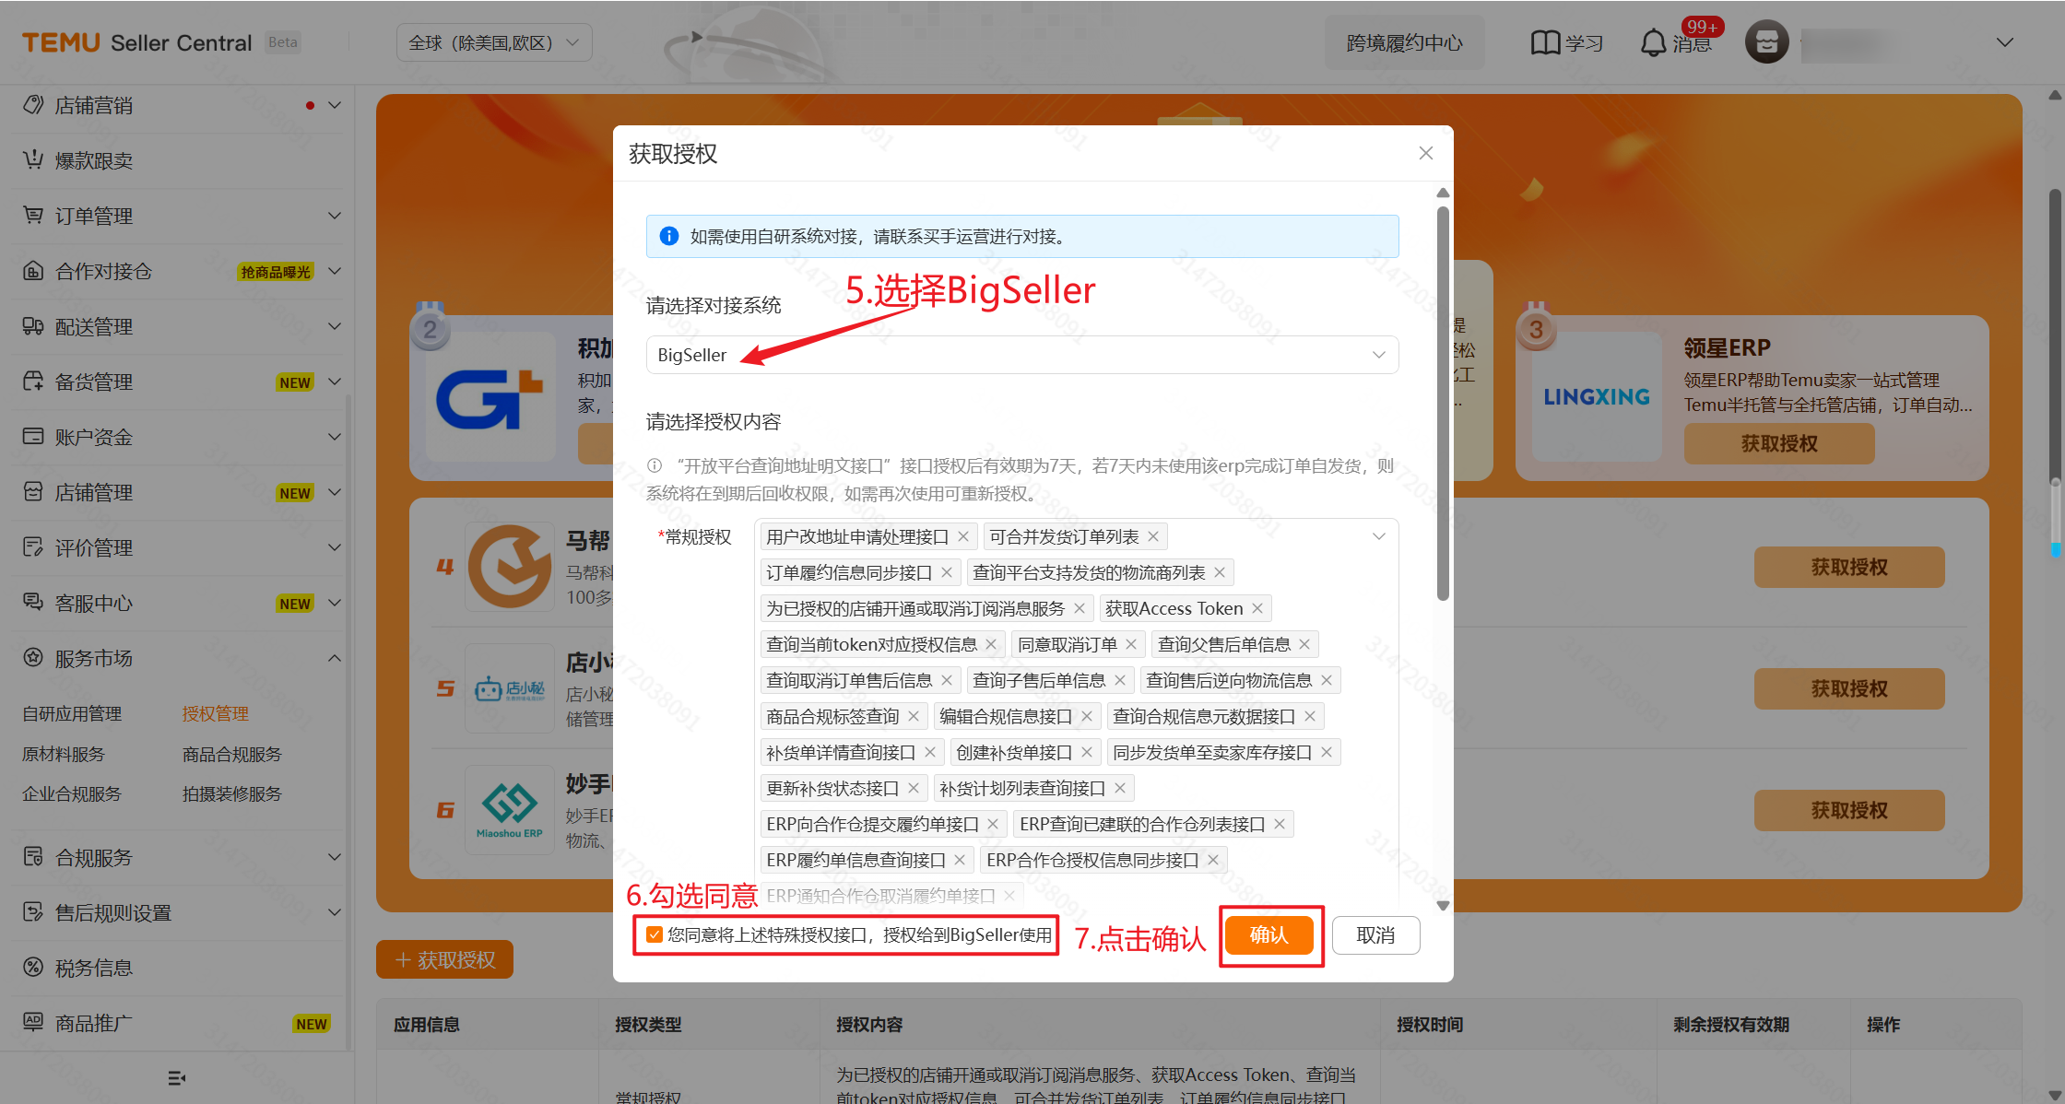Remove the 同意取消订单 tag
This screenshot has width=2065, height=1104.
tap(1131, 645)
